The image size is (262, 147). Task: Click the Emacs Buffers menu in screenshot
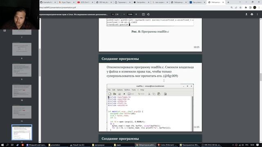click(127, 90)
